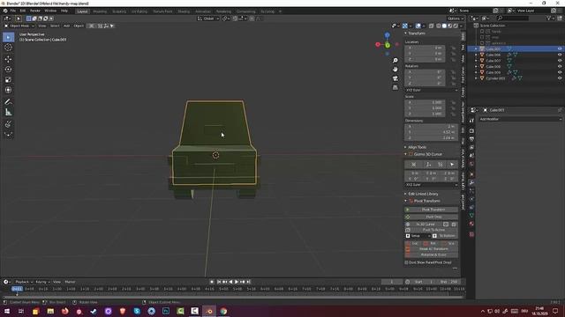Viewport: 565px width, 317px height.
Task: Open Object Mode dropdown
Action: 19,26
